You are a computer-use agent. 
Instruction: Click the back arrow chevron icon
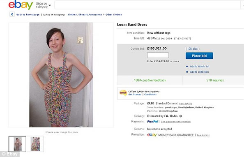(12, 14)
